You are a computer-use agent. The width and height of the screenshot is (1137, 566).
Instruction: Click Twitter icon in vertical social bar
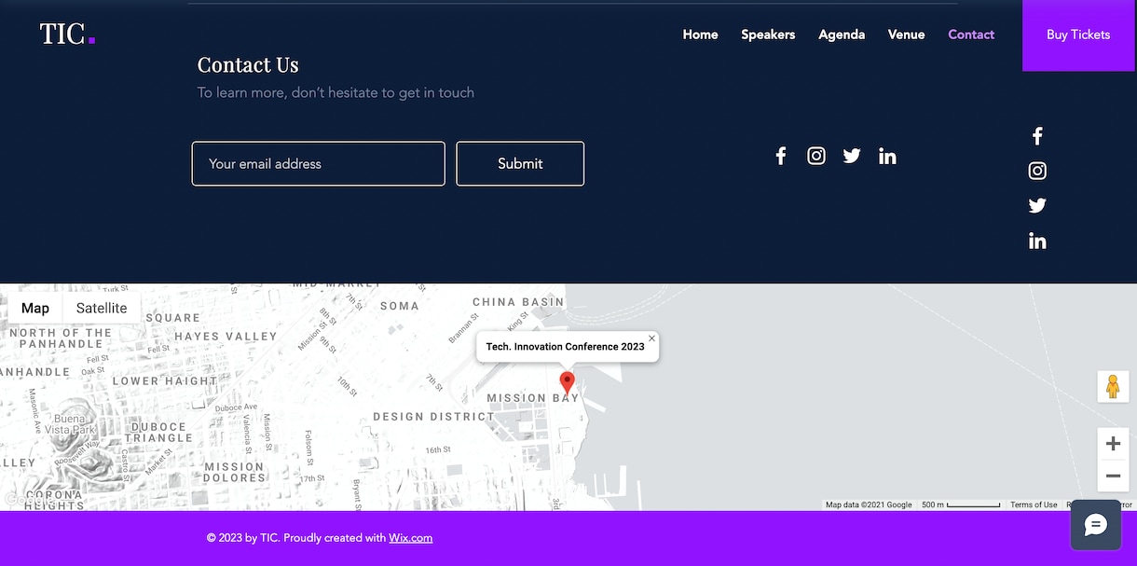[x=1037, y=206]
